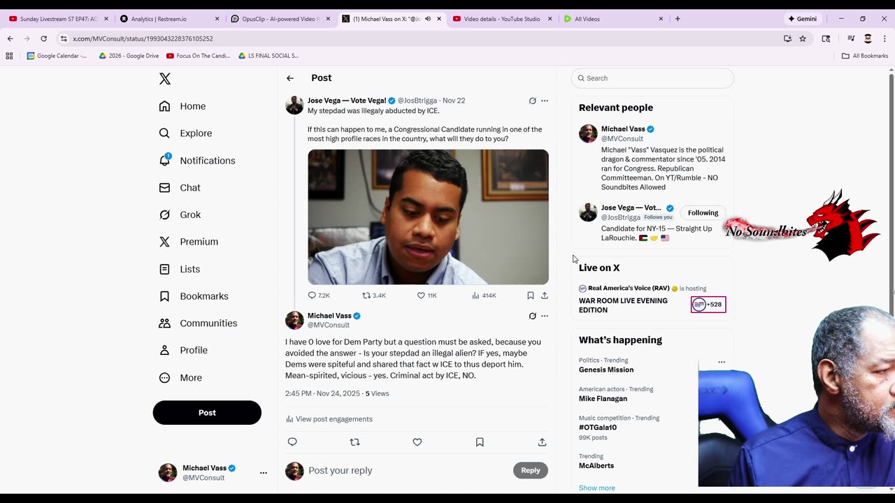Open Mike Flanagan trending topic
Screen dimensions: 895x503
[x=603, y=399]
